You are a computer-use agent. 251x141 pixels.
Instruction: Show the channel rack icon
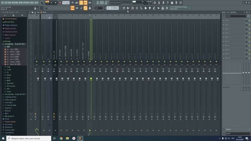pyautogui.click(x=133, y=8)
